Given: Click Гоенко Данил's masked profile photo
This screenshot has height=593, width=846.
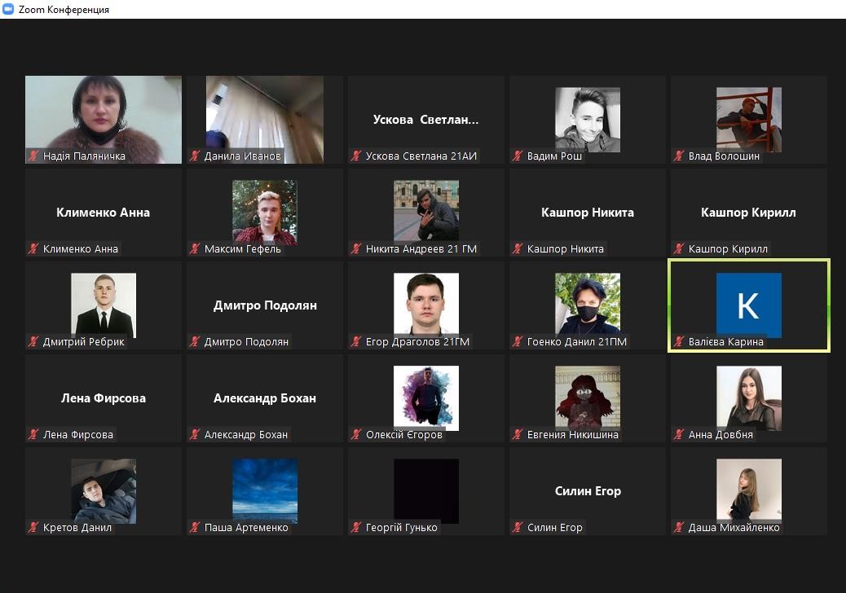Looking at the screenshot, I should 588,304.
